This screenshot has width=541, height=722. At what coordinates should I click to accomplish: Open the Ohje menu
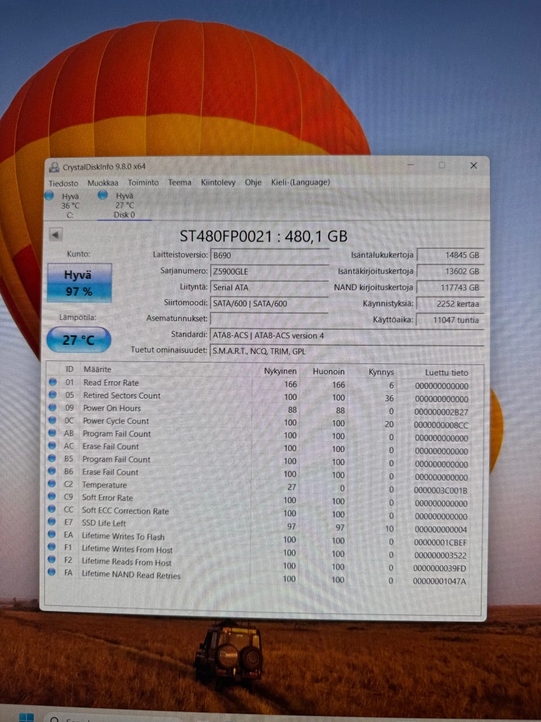pos(253,182)
